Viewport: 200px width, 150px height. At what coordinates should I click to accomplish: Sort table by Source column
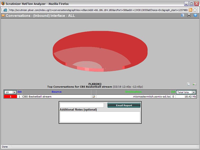coord(56,92)
